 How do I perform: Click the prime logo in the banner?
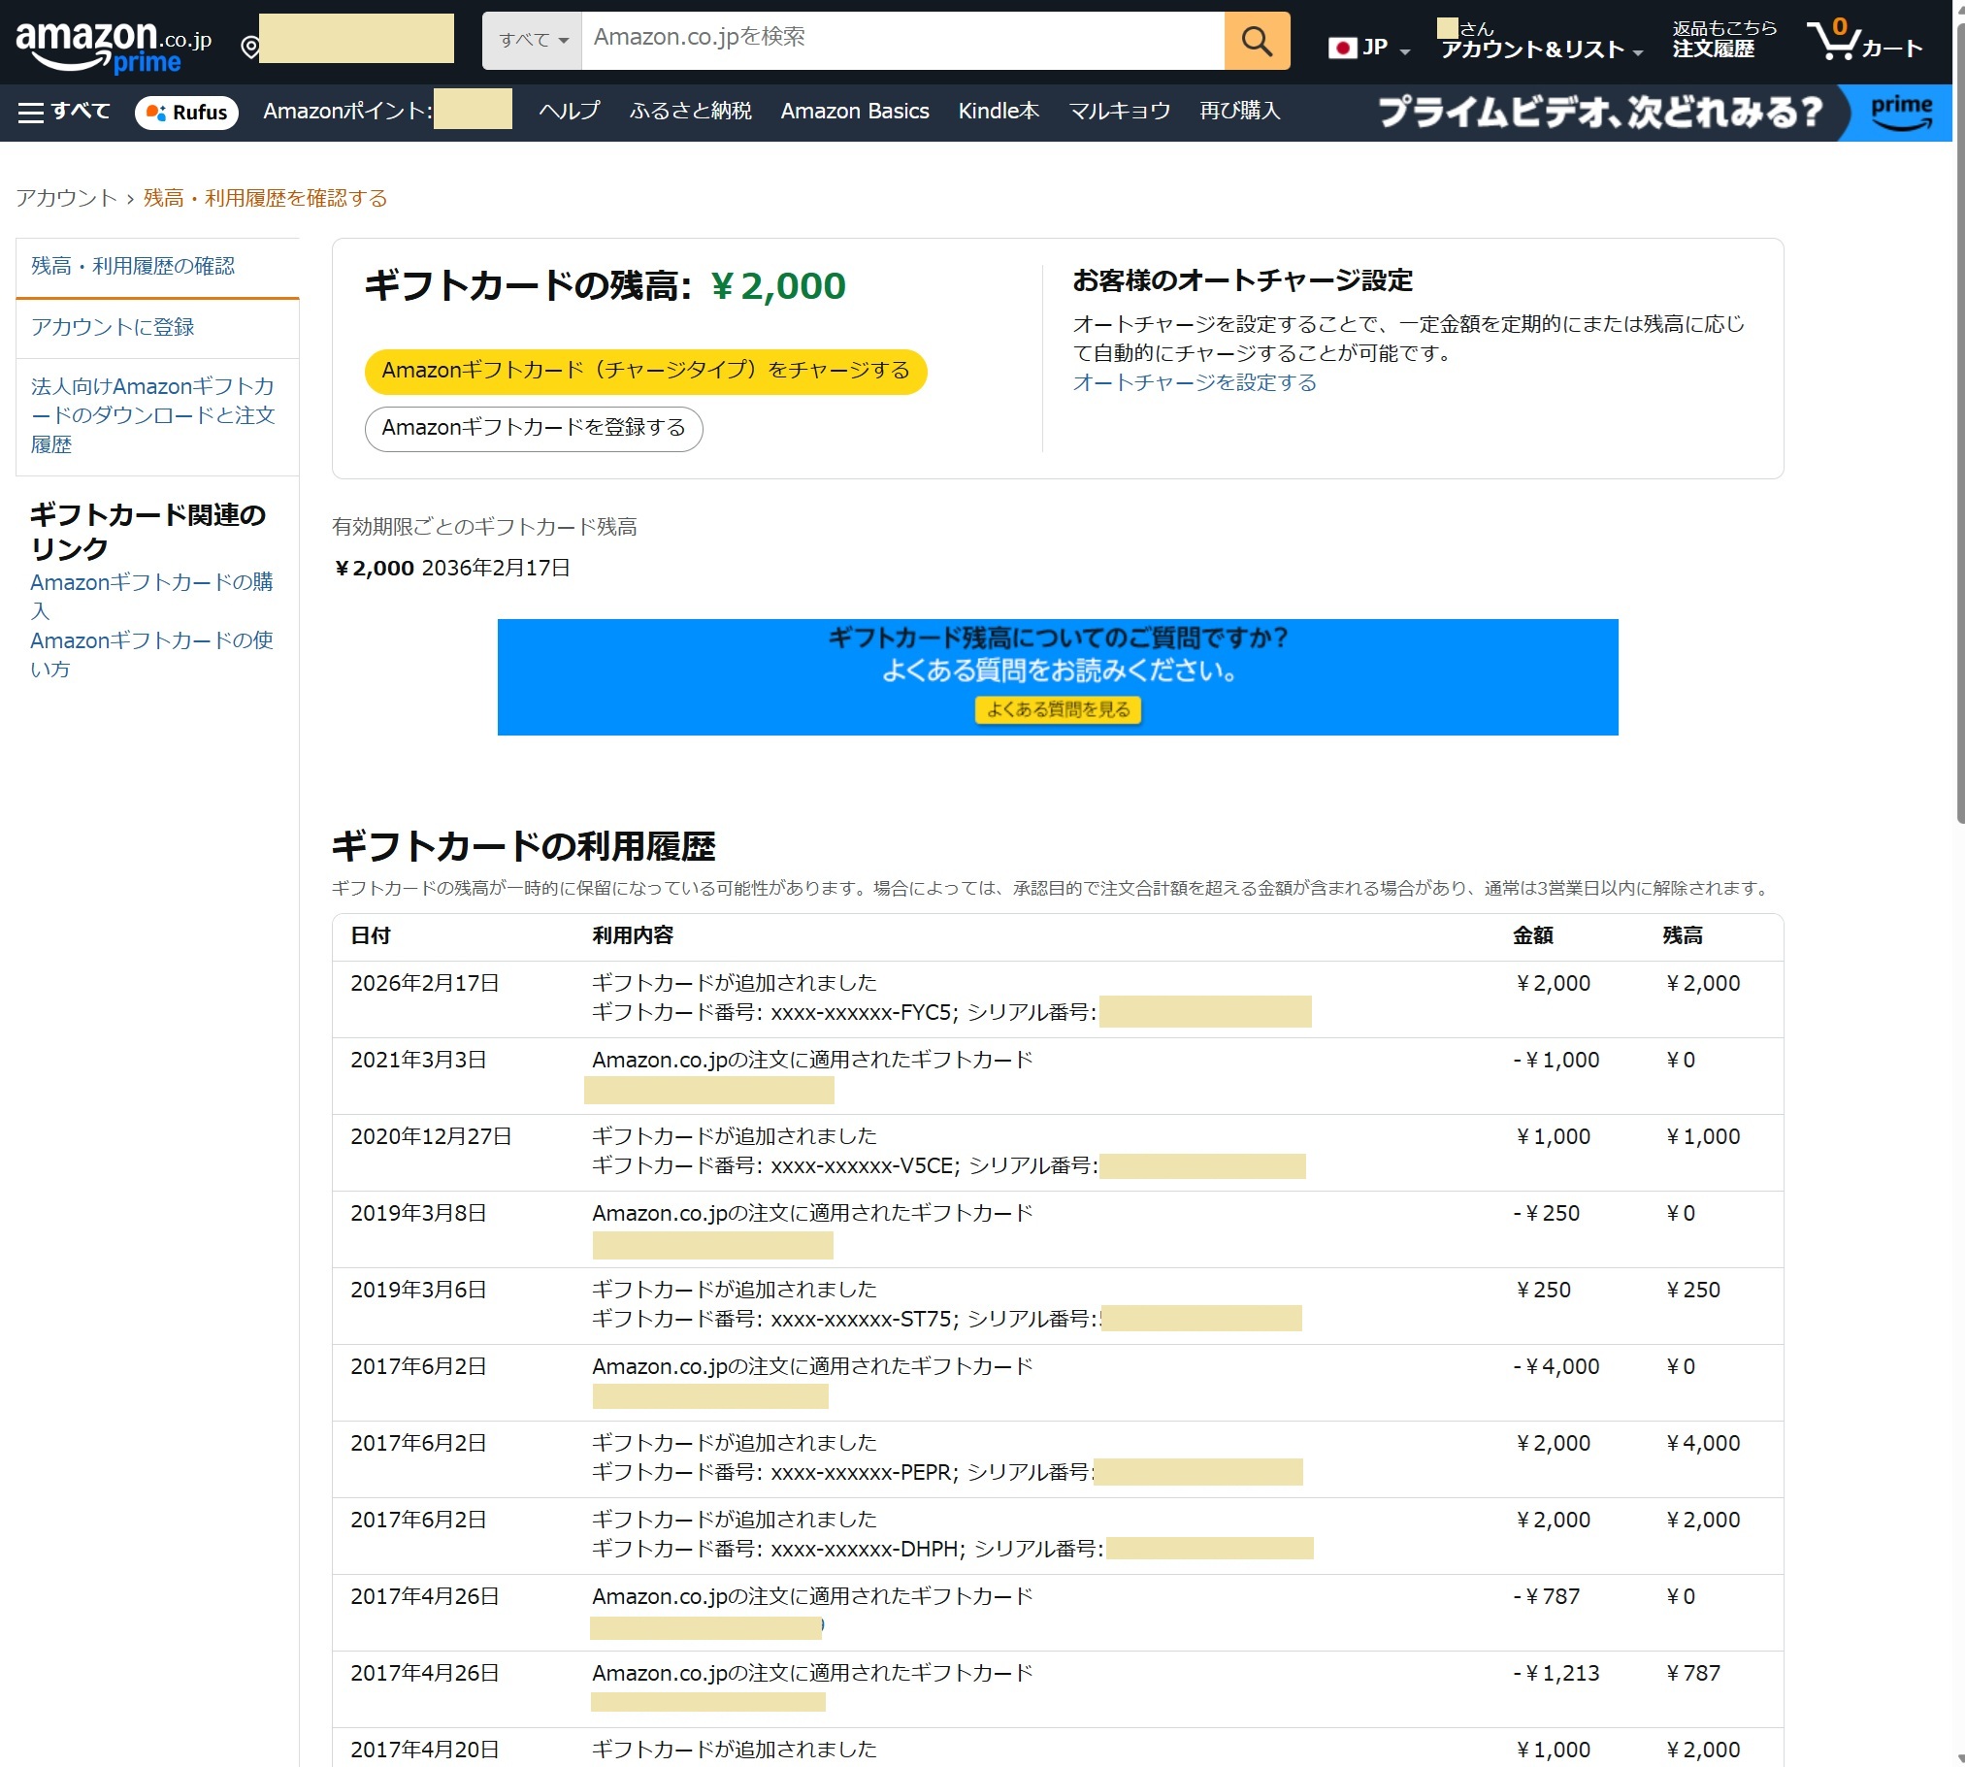1900,112
